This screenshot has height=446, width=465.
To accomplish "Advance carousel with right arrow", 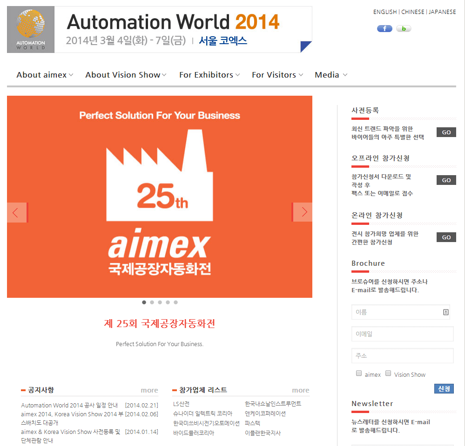I will [302, 212].
